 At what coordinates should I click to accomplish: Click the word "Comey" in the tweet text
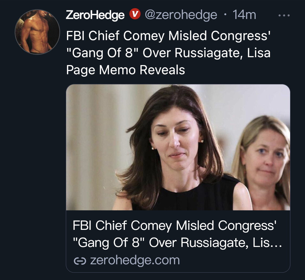tap(144, 36)
